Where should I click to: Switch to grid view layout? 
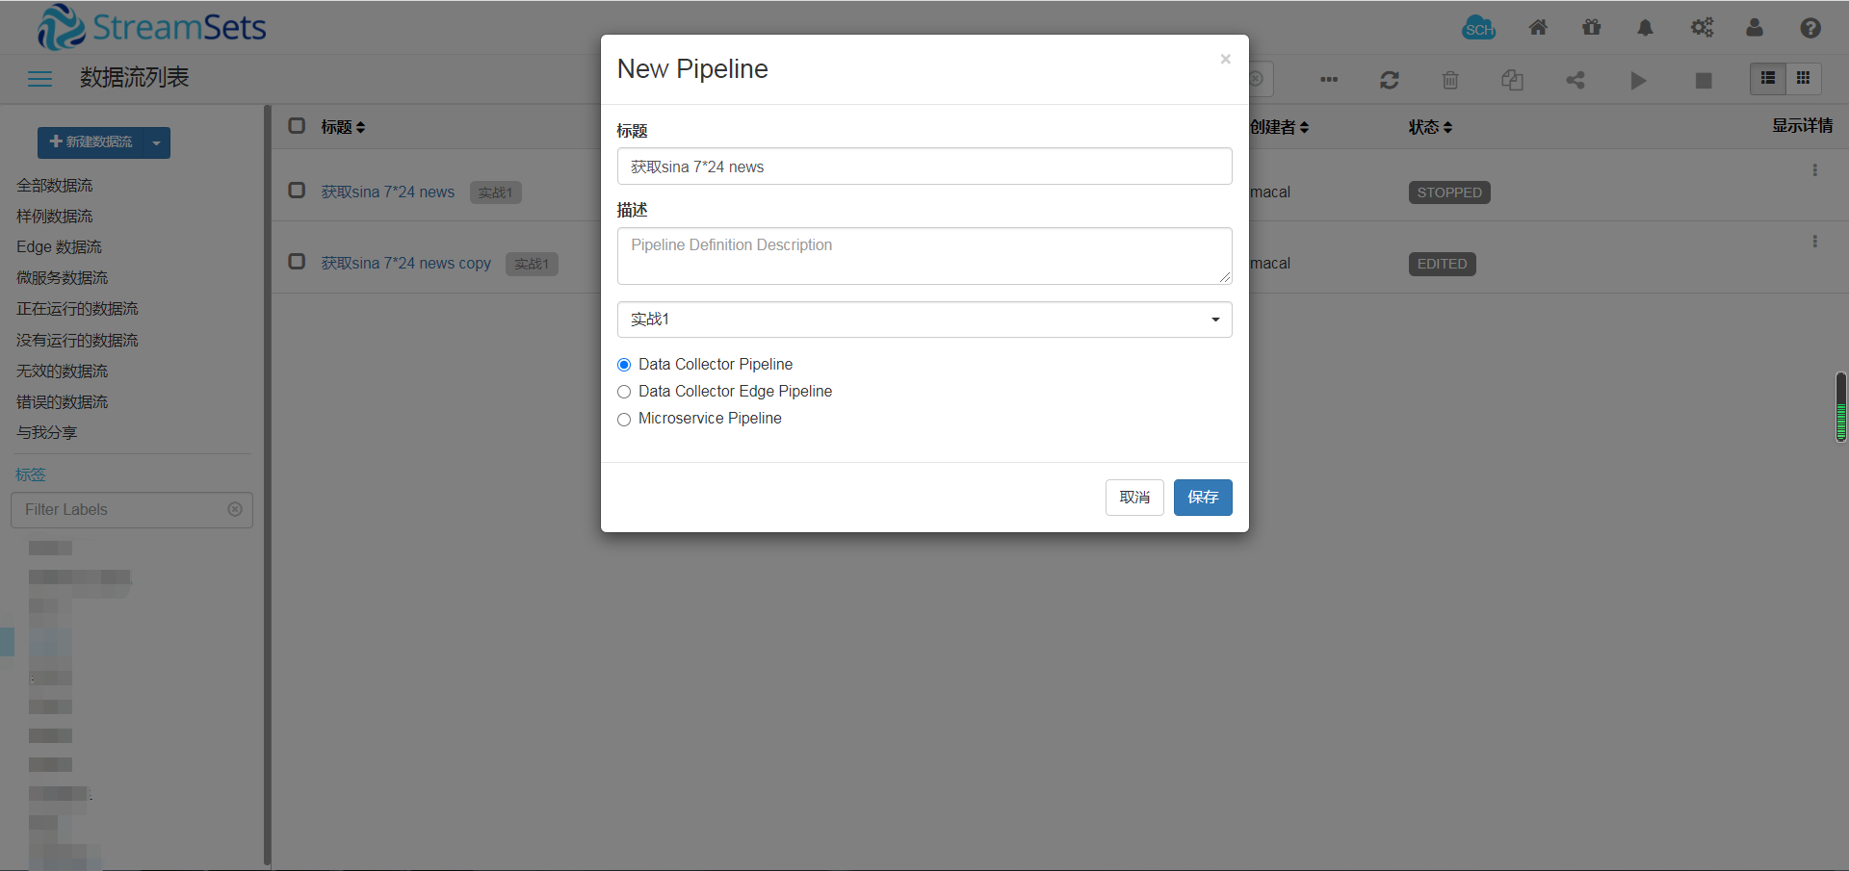pyautogui.click(x=1803, y=79)
